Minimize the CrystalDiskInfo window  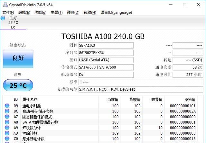coord(171,5)
